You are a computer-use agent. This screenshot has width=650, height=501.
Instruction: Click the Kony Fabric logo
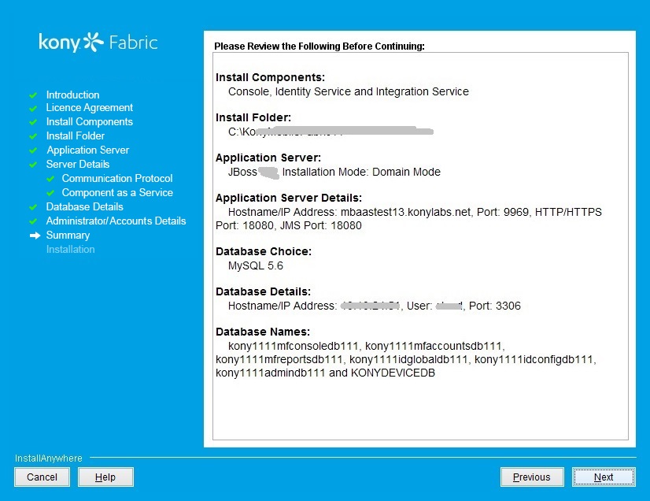point(98,43)
